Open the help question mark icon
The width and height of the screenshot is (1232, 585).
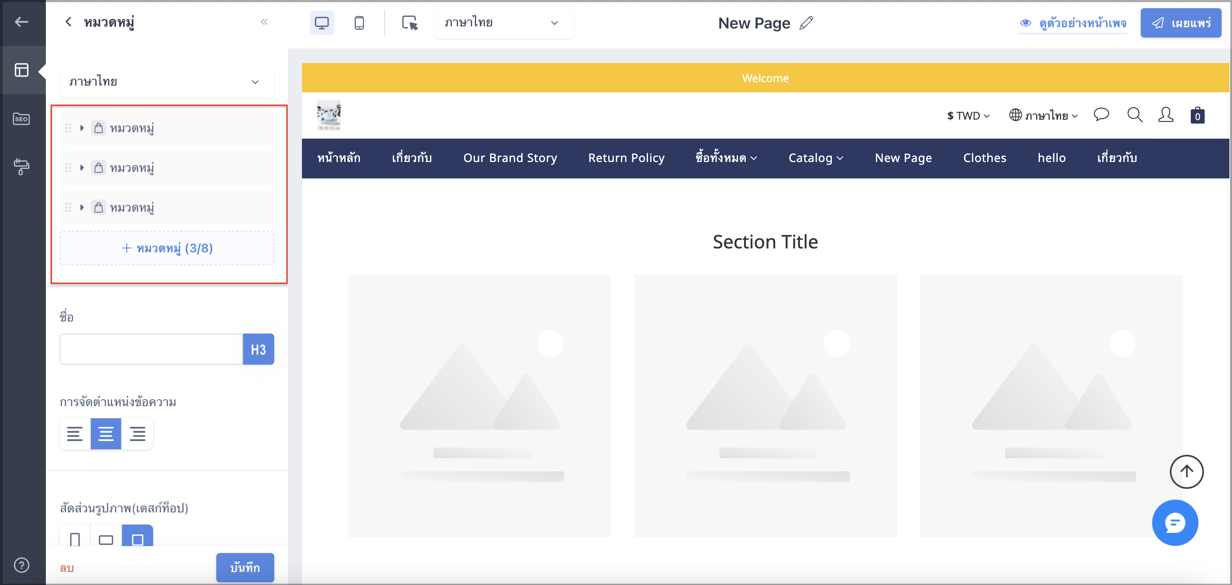[22, 565]
